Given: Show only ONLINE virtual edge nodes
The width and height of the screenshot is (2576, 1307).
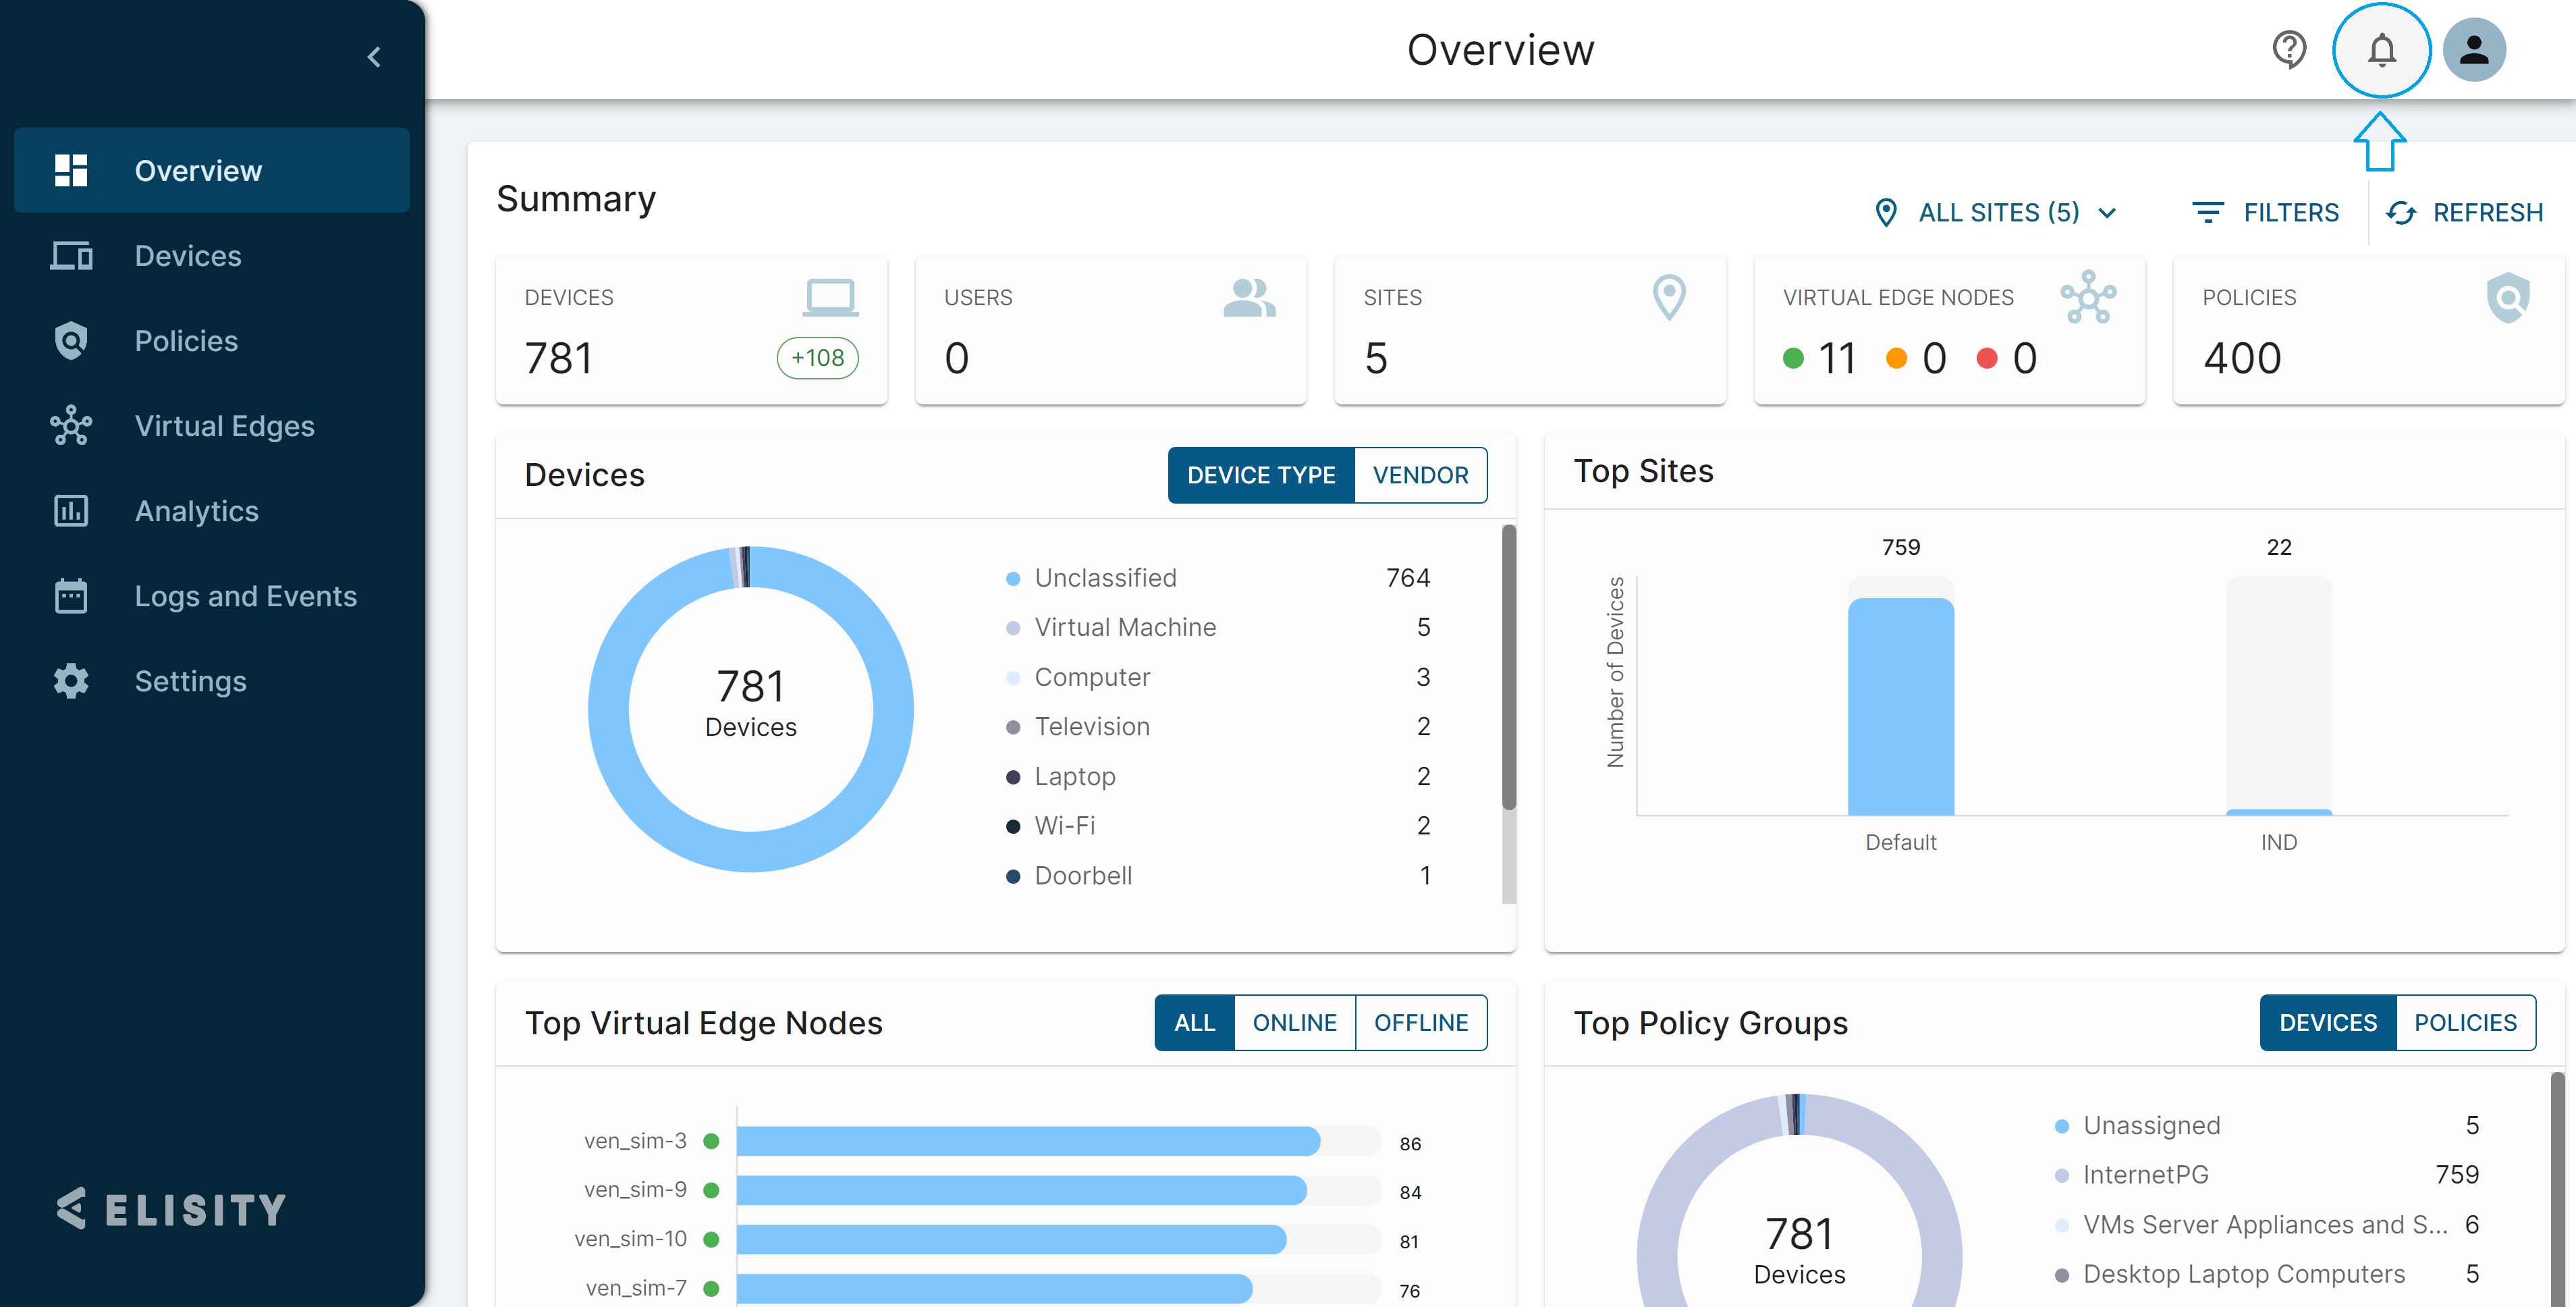Looking at the screenshot, I should click(1294, 1022).
